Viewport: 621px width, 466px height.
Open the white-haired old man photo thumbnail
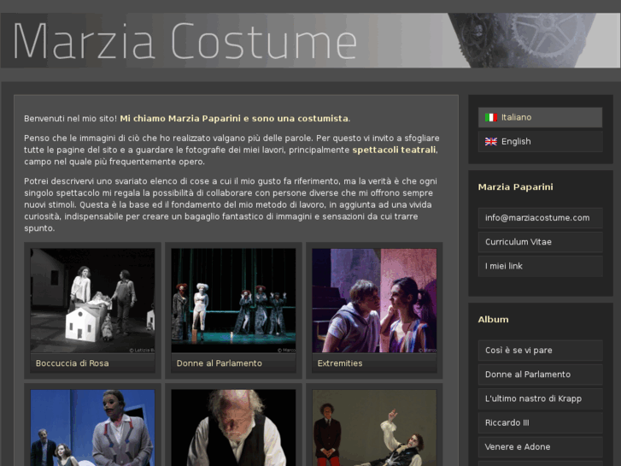click(x=234, y=428)
